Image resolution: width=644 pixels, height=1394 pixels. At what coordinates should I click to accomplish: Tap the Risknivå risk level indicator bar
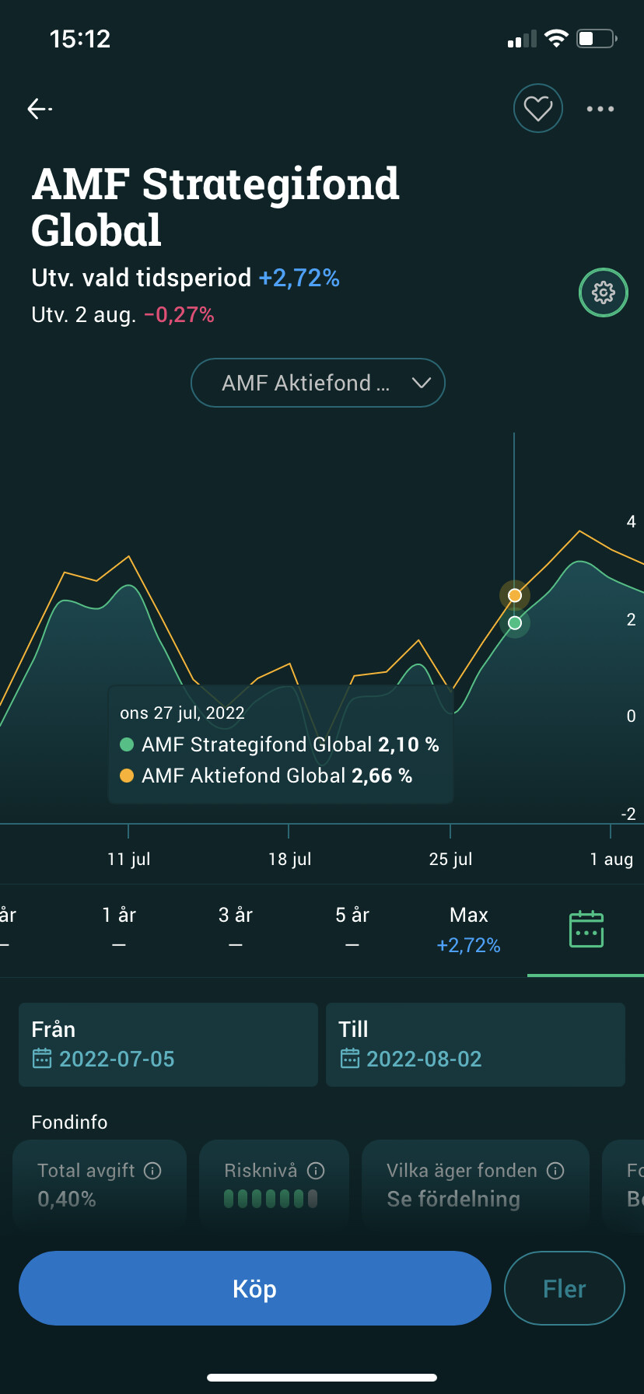271,1199
